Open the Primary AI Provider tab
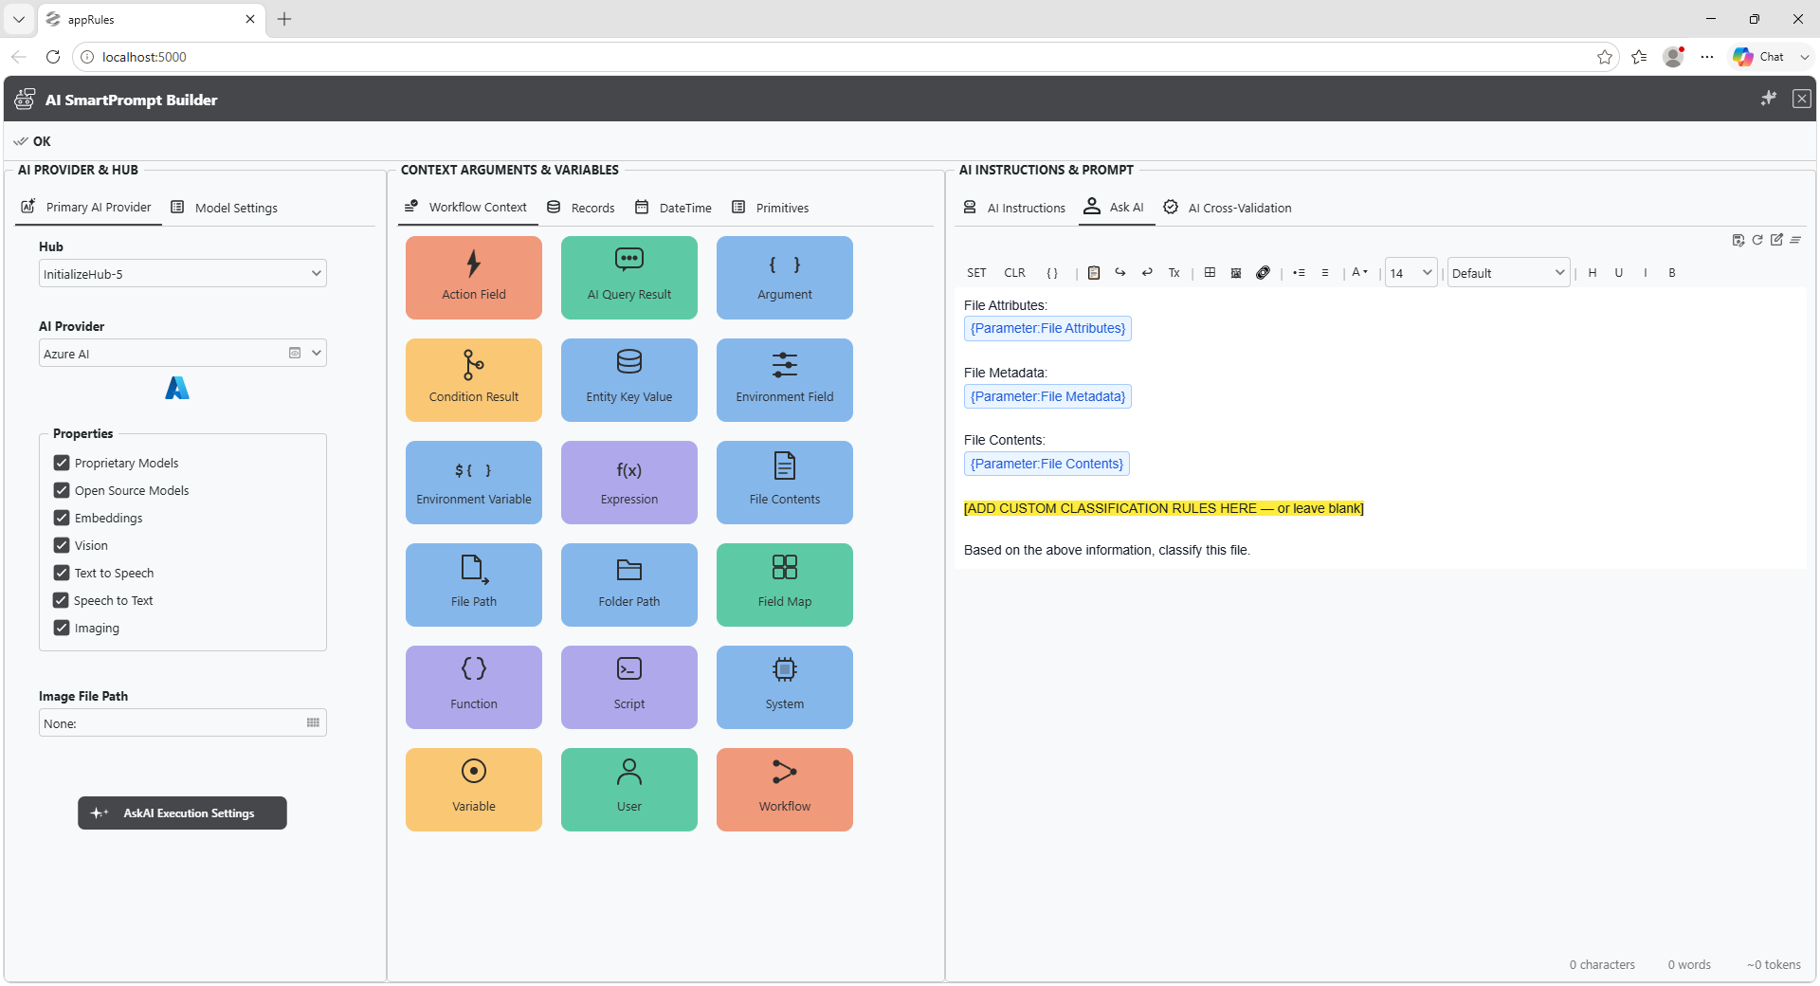The height and width of the screenshot is (986, 1820). coord(86,208)
